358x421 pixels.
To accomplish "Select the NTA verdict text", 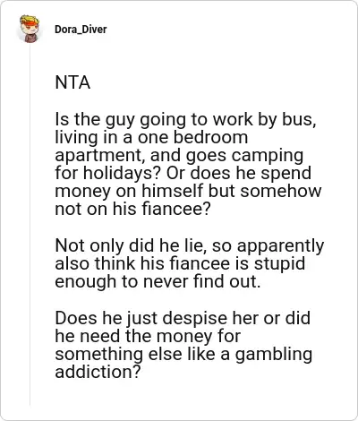I will tap(72, 82).
